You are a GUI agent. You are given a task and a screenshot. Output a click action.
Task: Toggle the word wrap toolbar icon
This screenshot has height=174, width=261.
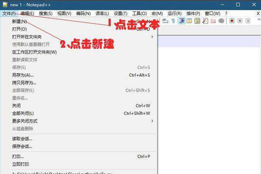(x=165, y=21)
